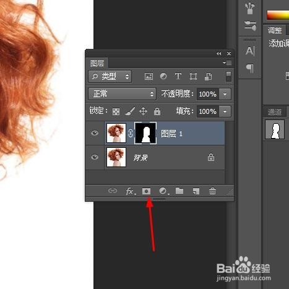The height and width of the screenshot is (289, 289).
Task: Create a new layer group folder
Action: click(x=179, y=191)
